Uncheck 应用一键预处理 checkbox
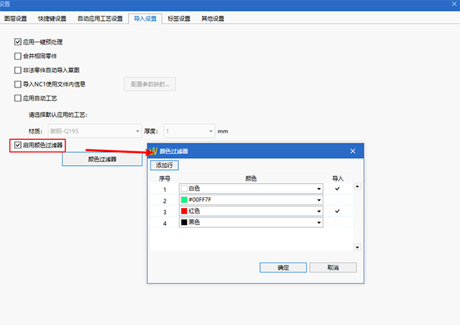This screenshot has height=325, width=460. [x=18, y=42]
